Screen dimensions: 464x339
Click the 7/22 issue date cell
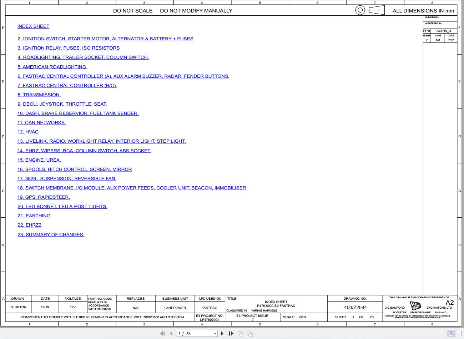(451, 40)
